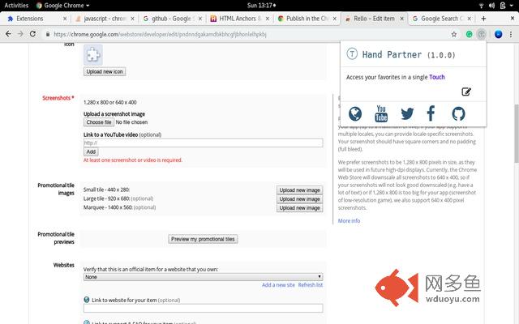Switch to the HTML Anchors tab
519x324 pixels.
point(240,19)
